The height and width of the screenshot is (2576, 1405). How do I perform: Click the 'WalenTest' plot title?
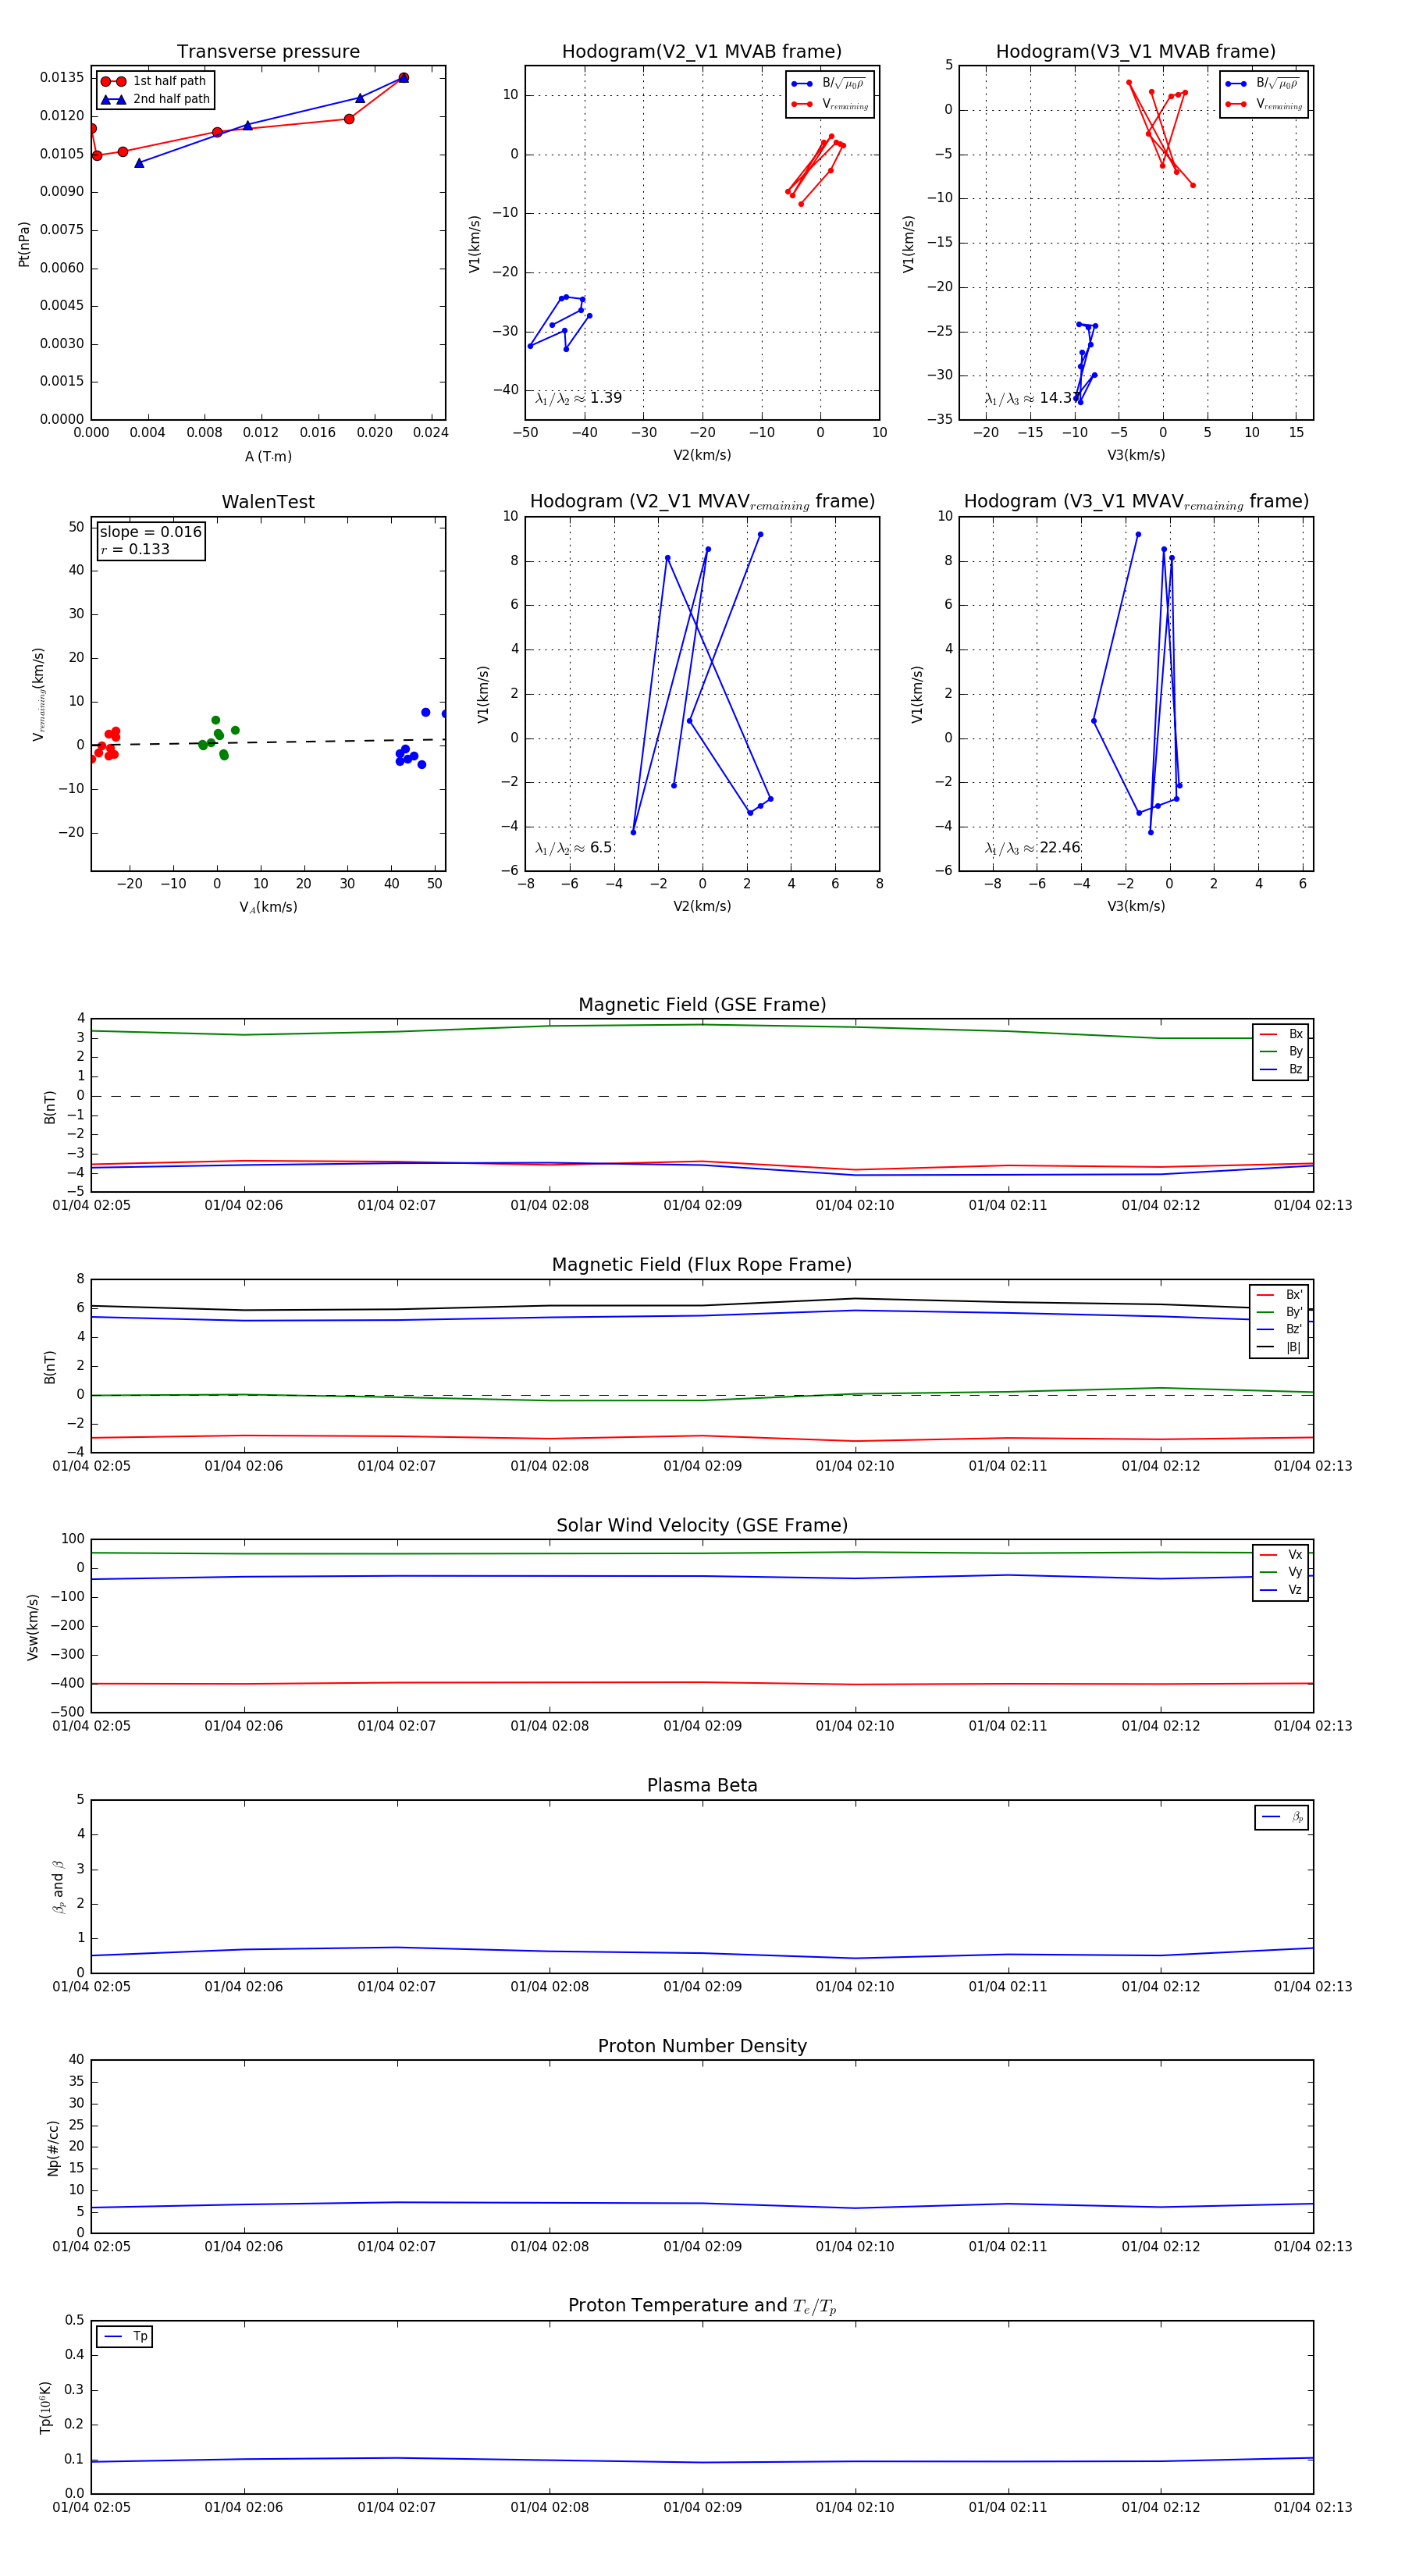[x=268, y=502]
